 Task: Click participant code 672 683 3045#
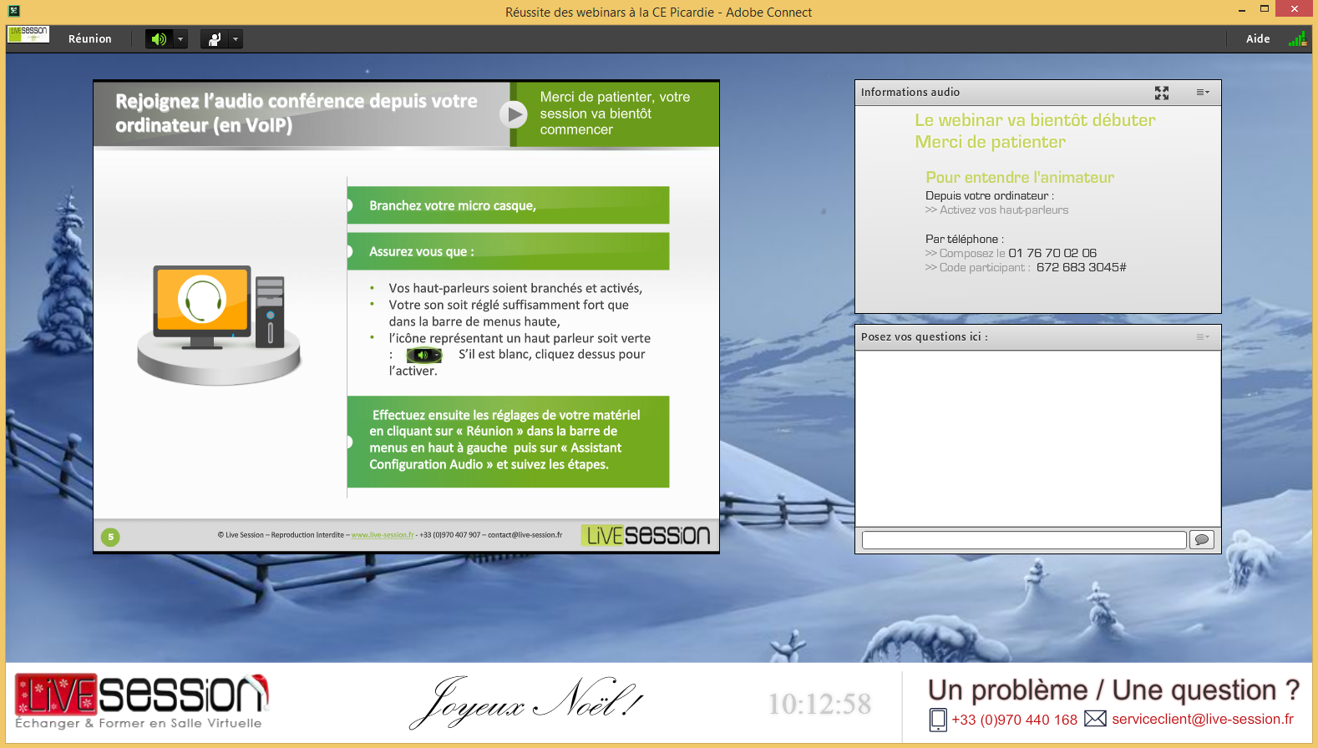click(x=1082, y=267)
